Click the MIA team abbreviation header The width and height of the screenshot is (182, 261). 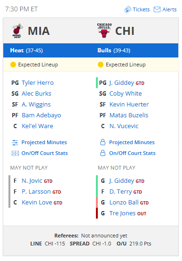(x=39, y=31)
